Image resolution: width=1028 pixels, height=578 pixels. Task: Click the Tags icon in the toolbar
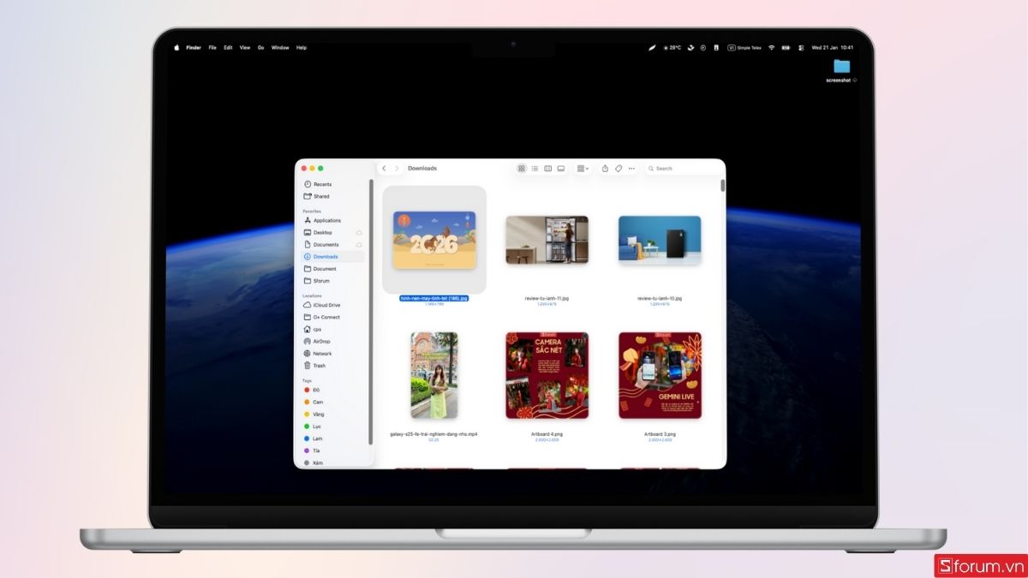coord(619,168)
